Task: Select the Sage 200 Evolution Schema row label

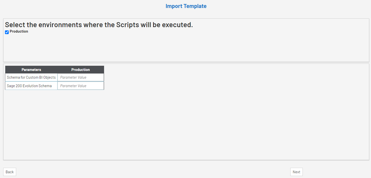Action: pos(29,86)
